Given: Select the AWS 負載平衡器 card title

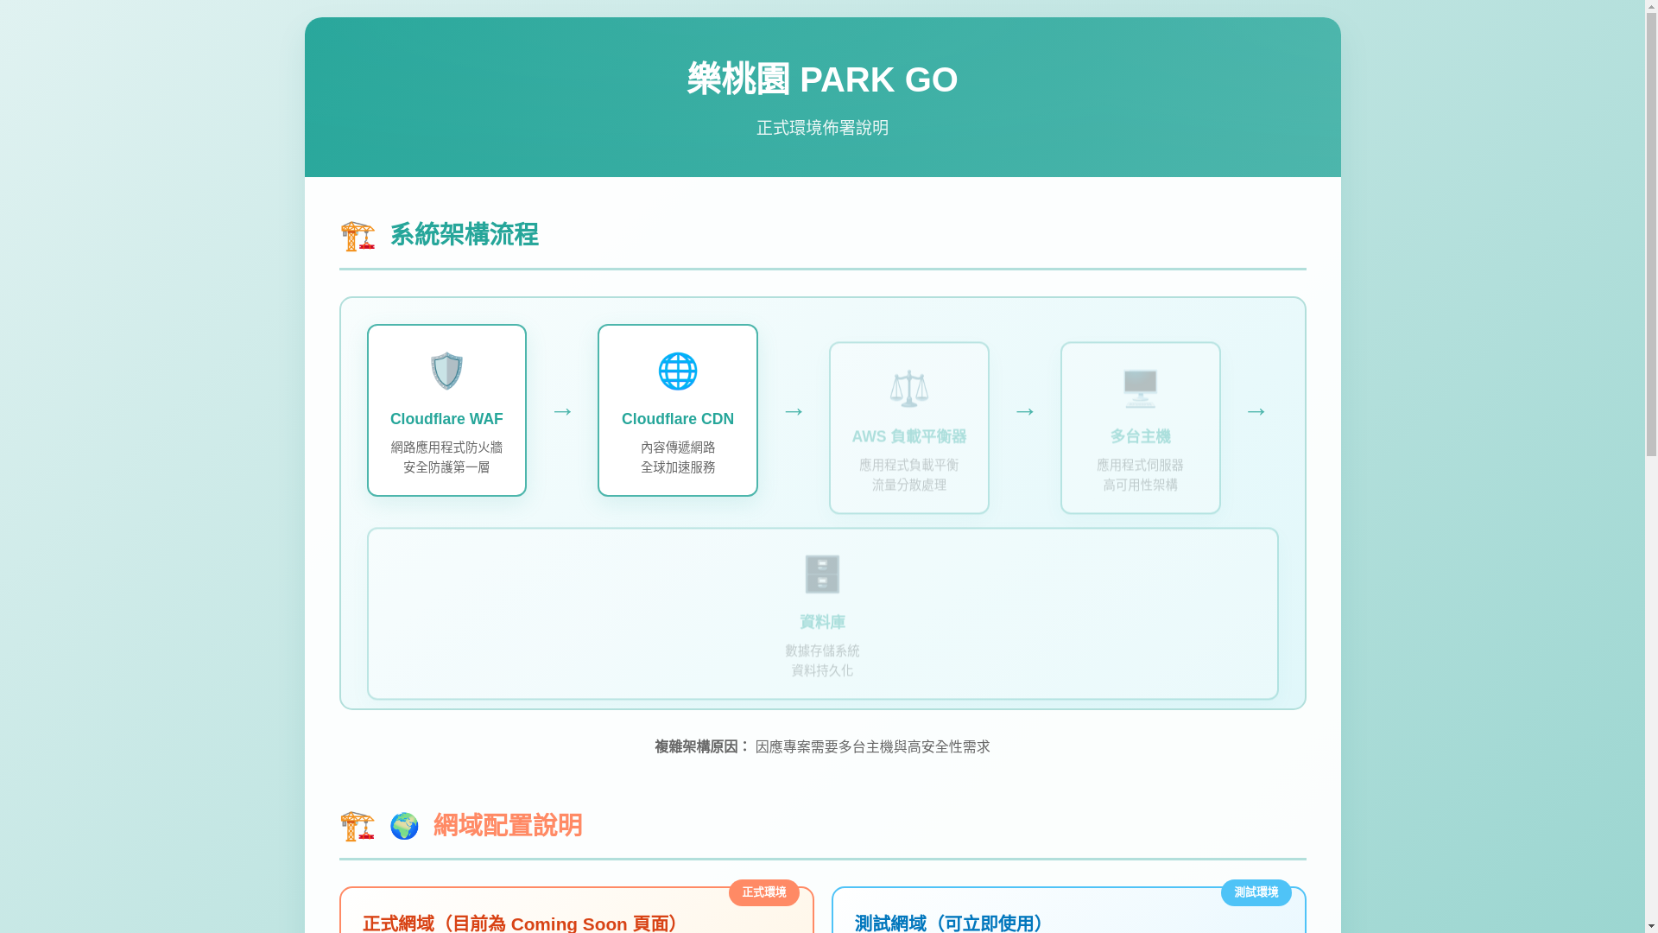Looking at the screenshot, I should (x=909, y=436).
